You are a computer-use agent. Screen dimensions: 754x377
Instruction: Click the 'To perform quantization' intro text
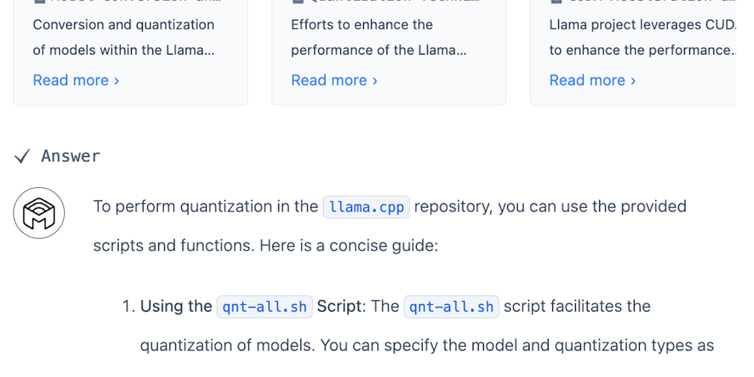(x=205, y=207)
